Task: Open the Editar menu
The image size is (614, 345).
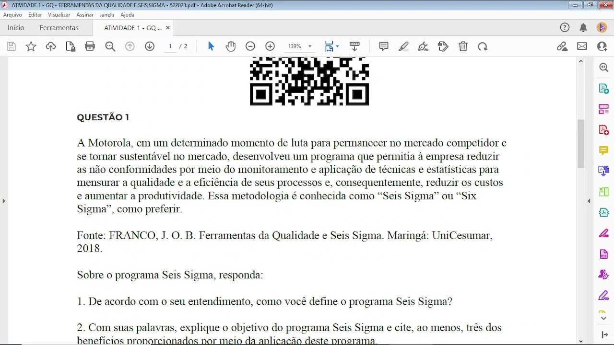Action: pos(35,15)
